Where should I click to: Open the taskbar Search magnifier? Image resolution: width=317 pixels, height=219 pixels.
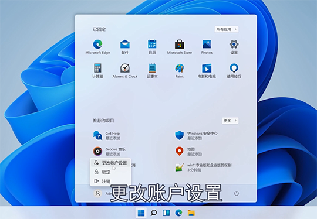[x=154, y=213]
